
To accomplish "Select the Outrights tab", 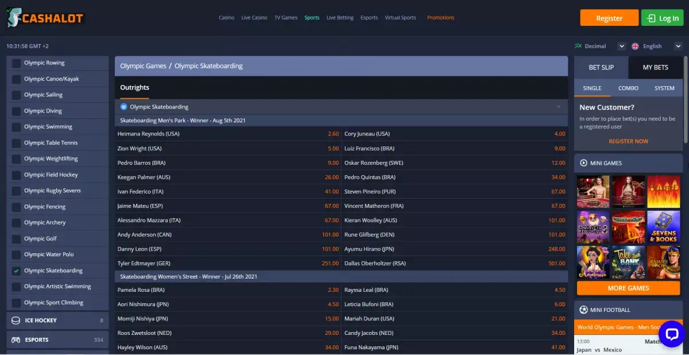I will click(134, 88).
